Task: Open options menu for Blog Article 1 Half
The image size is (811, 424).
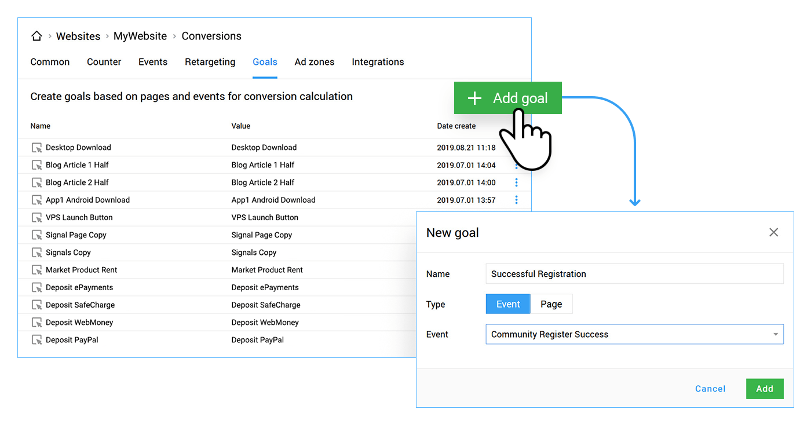Action: tap(516, 165)
